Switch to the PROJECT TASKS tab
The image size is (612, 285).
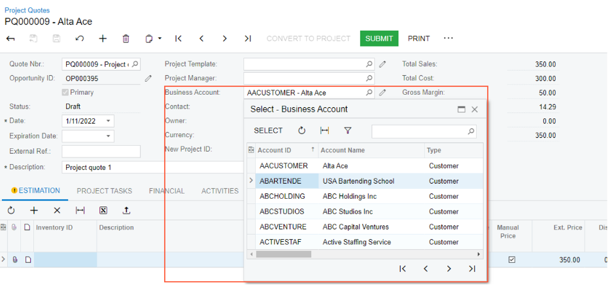[x=104, y=191]
